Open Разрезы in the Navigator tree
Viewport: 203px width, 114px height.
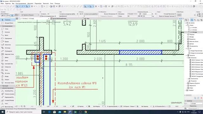[x=192, y=35]
